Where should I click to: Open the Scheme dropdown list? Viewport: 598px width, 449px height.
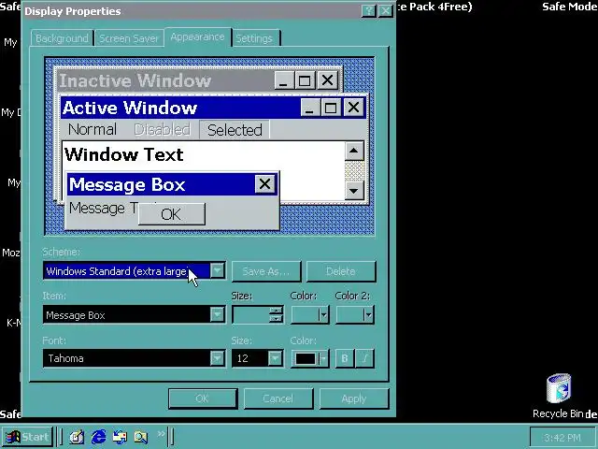click(x=217, y=270)
